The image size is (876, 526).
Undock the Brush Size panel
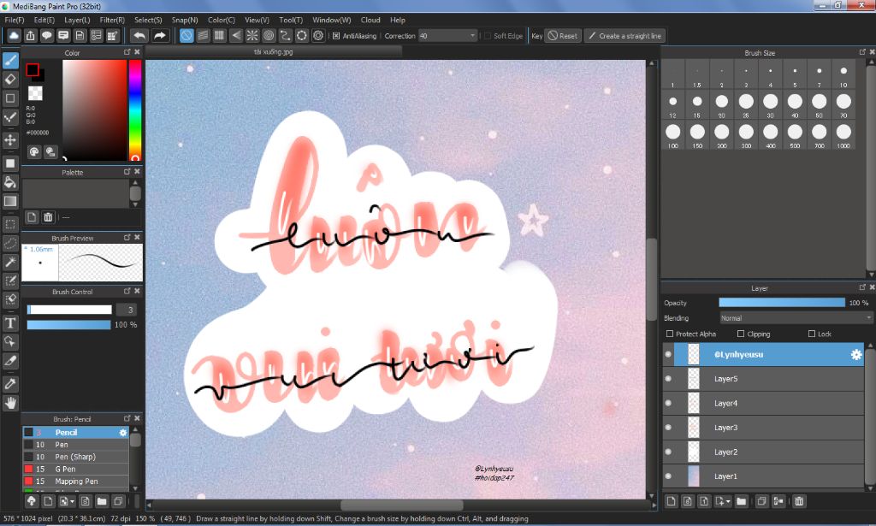click(862, 52)
